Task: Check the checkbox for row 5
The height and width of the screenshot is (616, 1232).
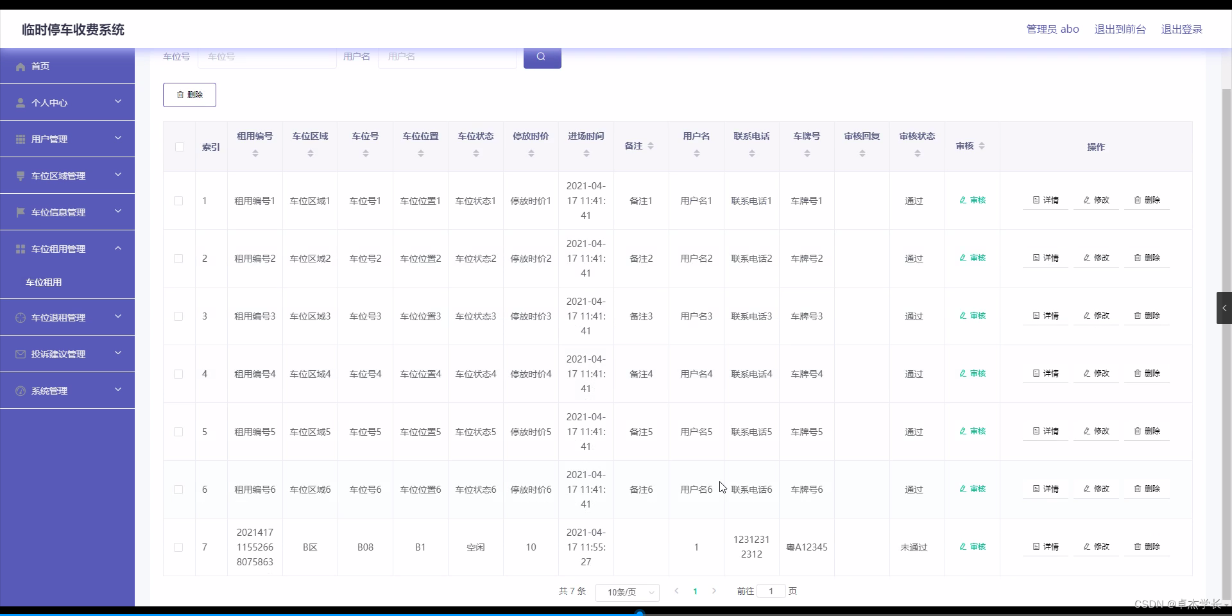Action: (x=178, y=432)
